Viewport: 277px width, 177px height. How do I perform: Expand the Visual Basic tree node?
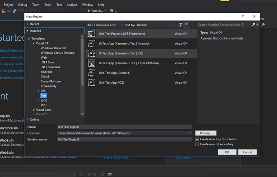click(33, 110)
